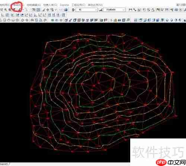186x166 pixels.
Task: Select the Aligned Dimension tool
Action: [x=135, y=10]
